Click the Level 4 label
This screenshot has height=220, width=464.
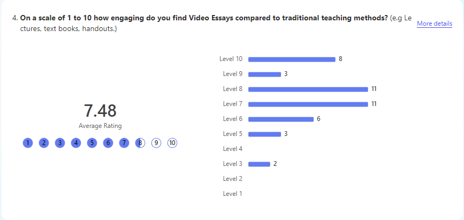pos(233,149)
